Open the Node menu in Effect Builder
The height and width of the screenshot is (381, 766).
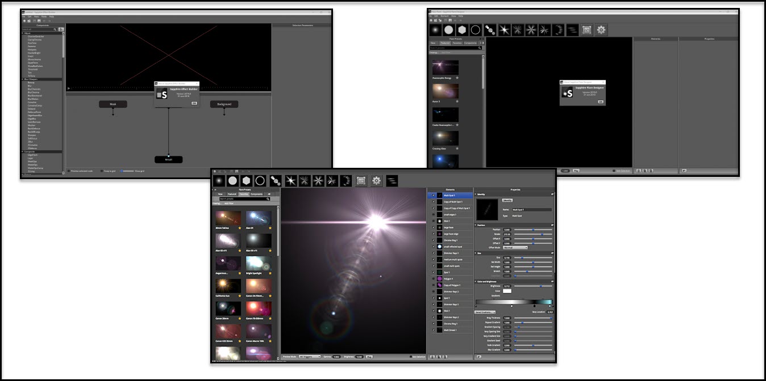(44, 16)
